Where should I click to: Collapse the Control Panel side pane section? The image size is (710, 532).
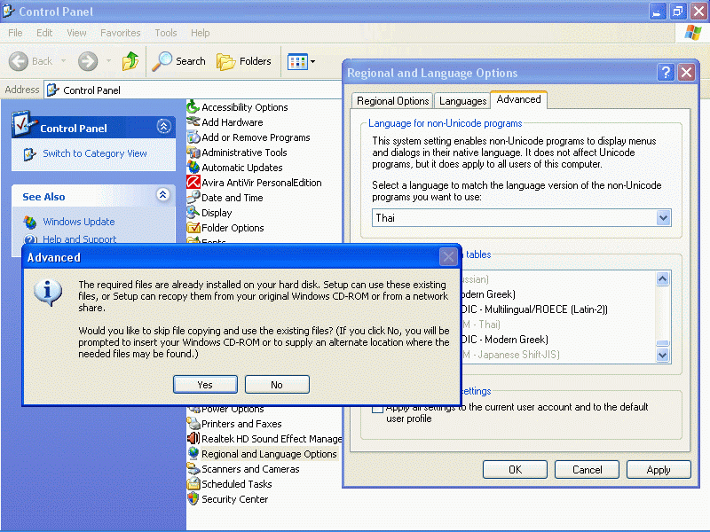point(163,128)
